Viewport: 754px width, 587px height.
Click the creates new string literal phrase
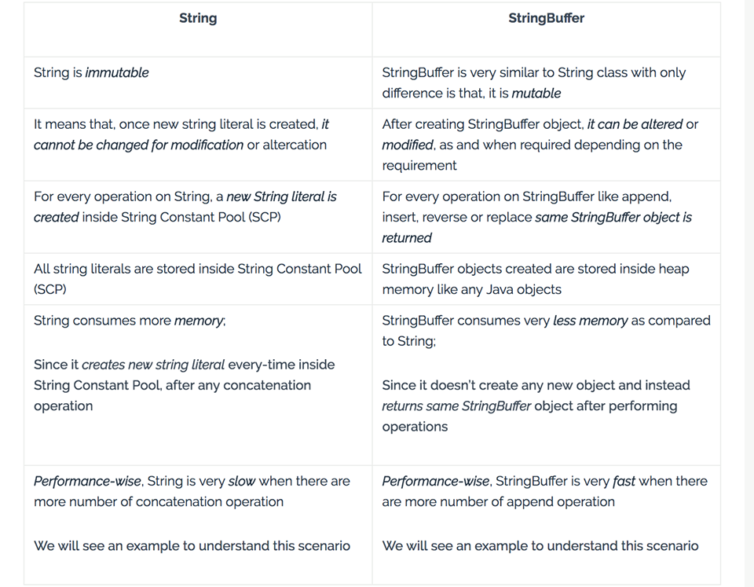click(x=153, y=365)
